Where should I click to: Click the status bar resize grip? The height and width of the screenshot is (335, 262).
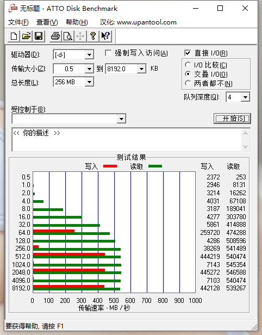(254, 327)
